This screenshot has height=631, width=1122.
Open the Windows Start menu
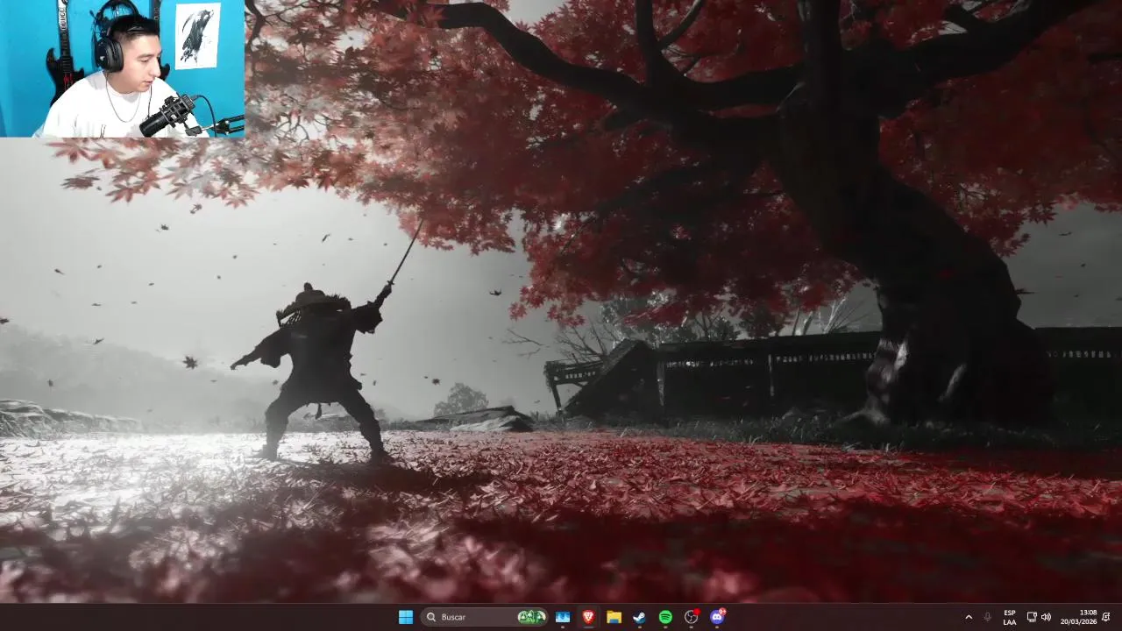pos(406,617)
